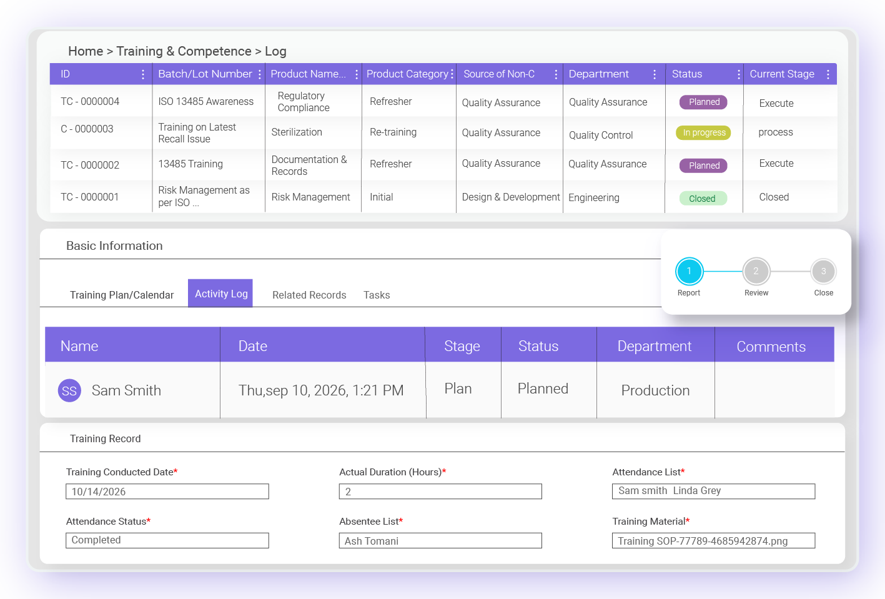Click the Production department cell
Viewport: 885px width, 599px height.
(x=655, y=390)
